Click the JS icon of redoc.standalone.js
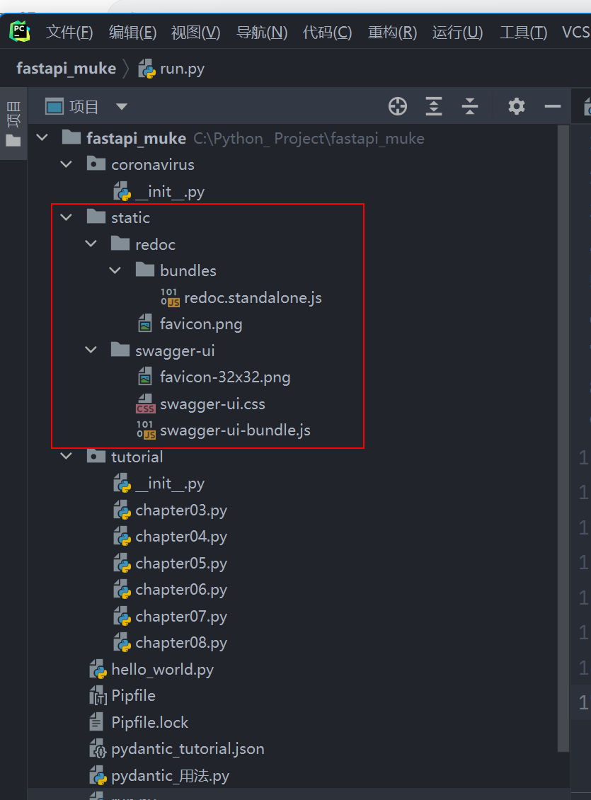This screenshot has width=591, height=800. [x=170, y=297]
